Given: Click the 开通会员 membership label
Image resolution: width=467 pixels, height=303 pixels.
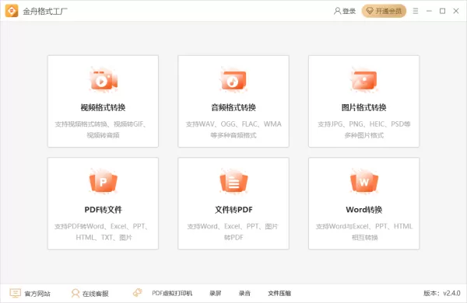Looking at the screenshot, I should click(x=388, y=12).
